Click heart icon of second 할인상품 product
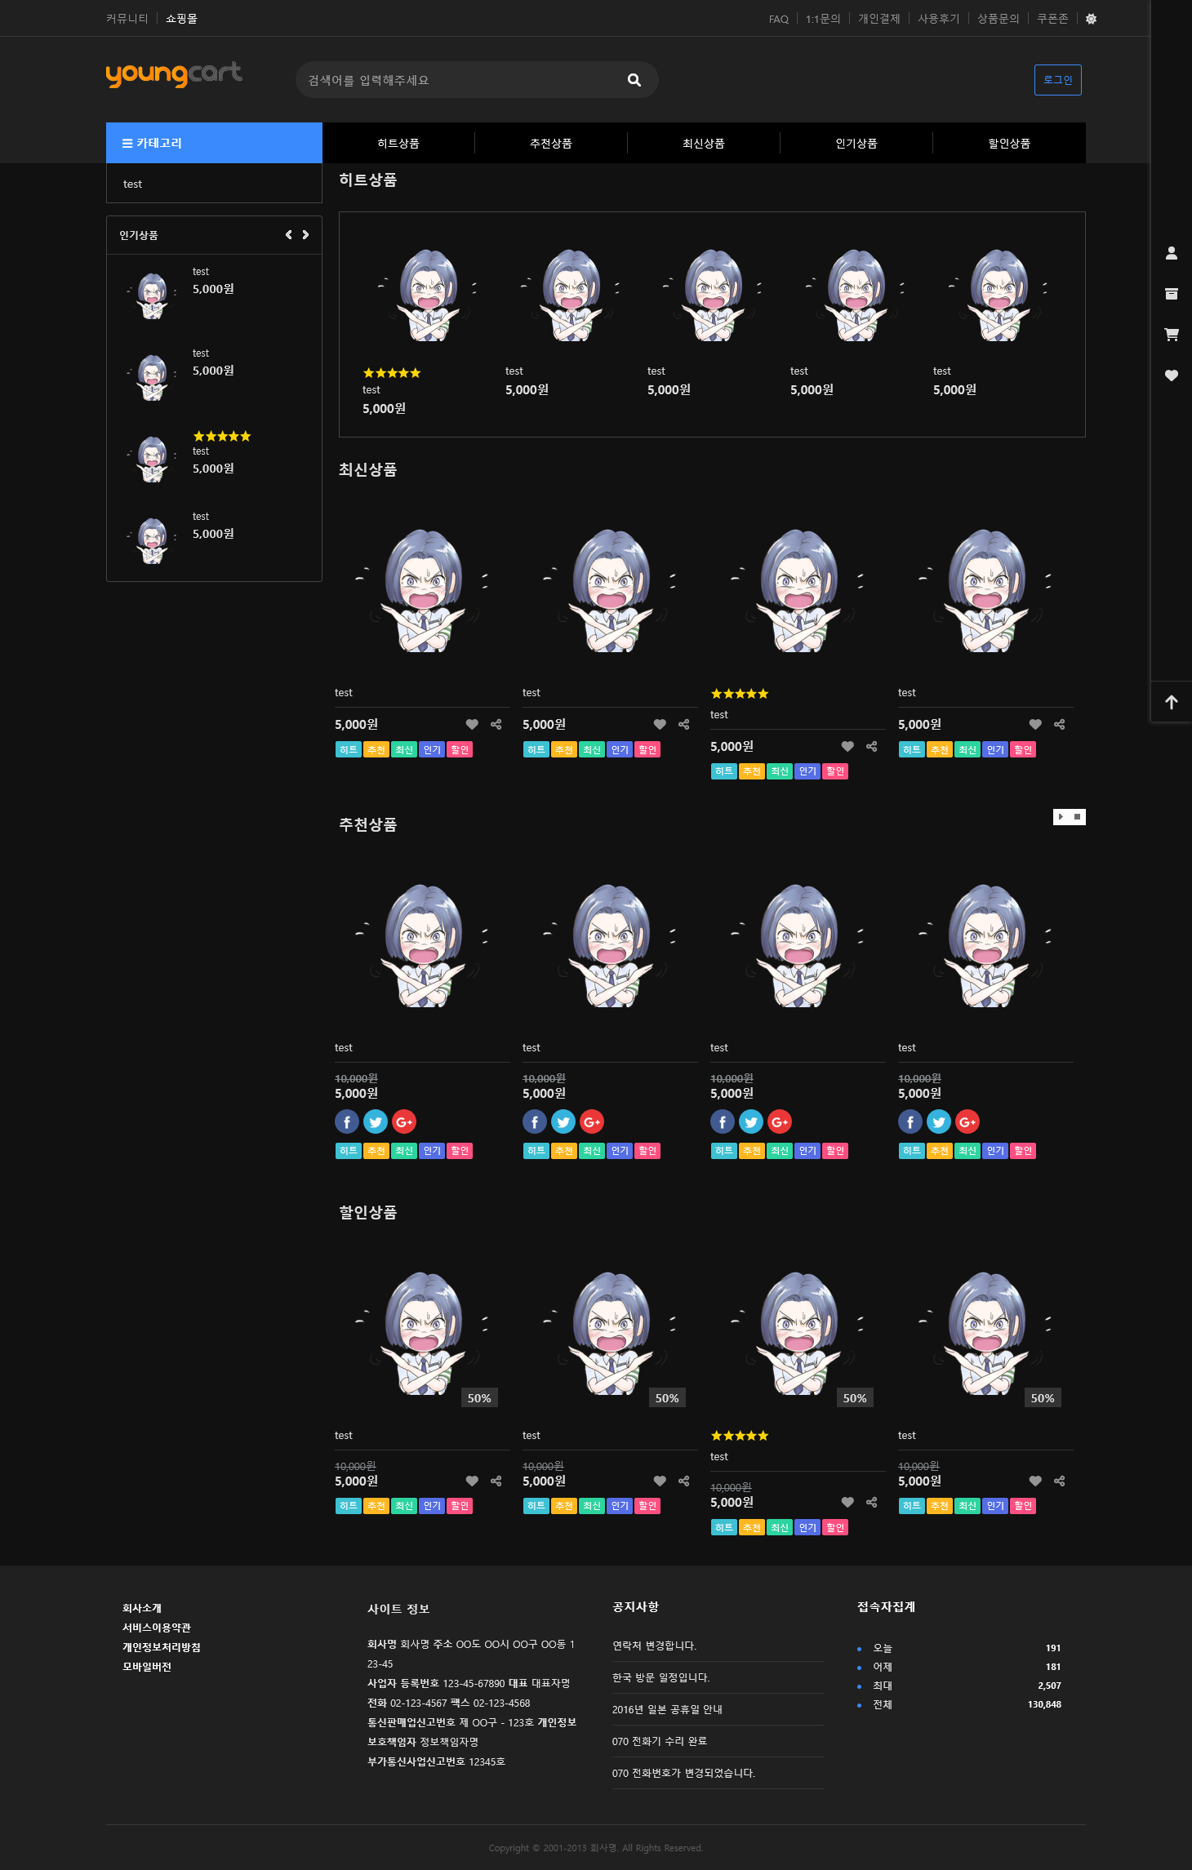Image resolution: width=1192 pixels, height=1870 pixels. click(x=660, y=1481)
